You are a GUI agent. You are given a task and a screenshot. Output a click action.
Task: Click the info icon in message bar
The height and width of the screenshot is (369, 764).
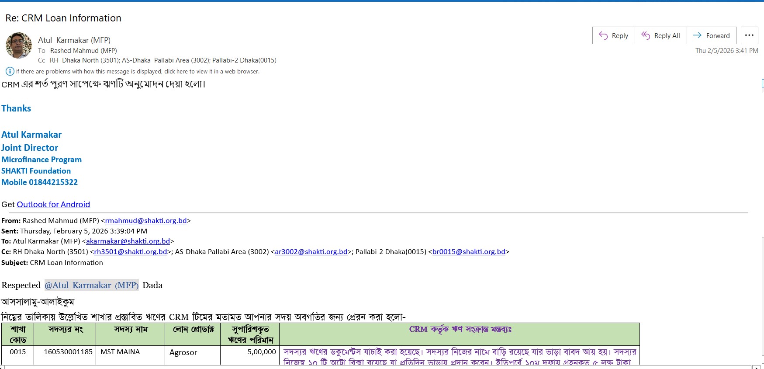tap(10, 71)
